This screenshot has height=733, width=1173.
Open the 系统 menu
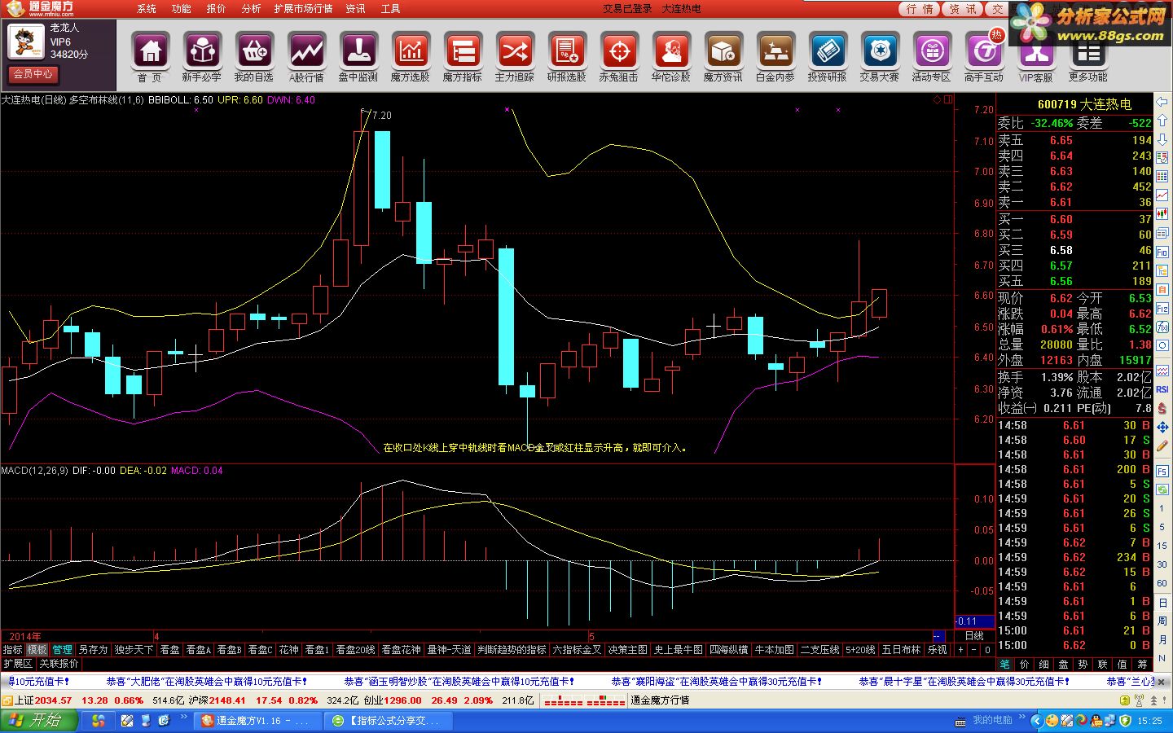[x=147, y=9]
